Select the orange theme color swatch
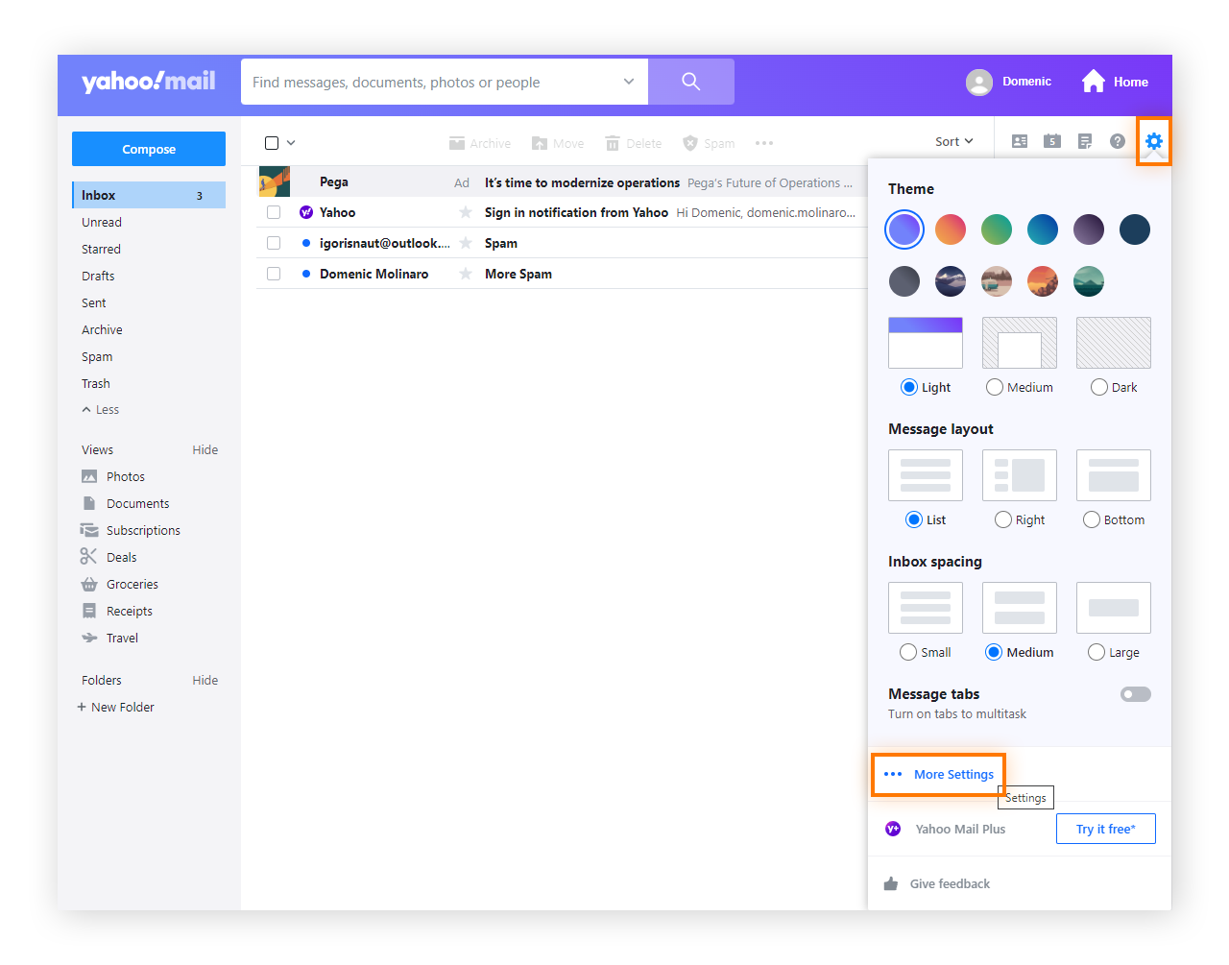 point(950,229)
